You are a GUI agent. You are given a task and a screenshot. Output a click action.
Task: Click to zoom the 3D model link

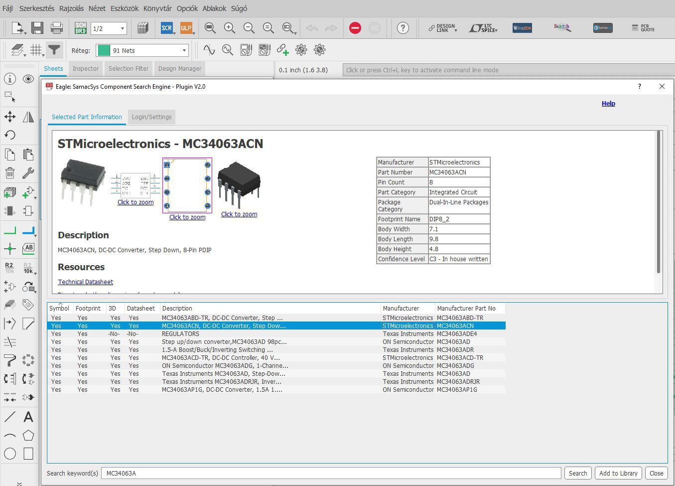click(239, 214)
